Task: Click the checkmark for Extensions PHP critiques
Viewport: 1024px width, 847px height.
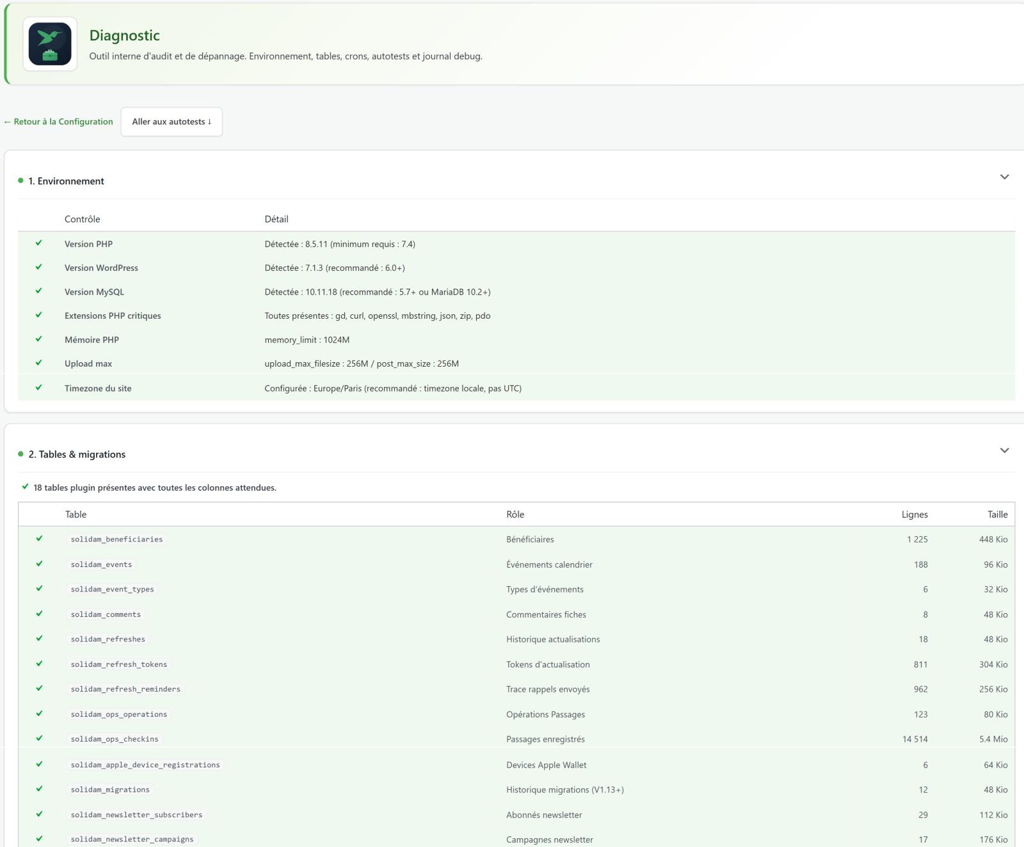Action: [39, 315]
